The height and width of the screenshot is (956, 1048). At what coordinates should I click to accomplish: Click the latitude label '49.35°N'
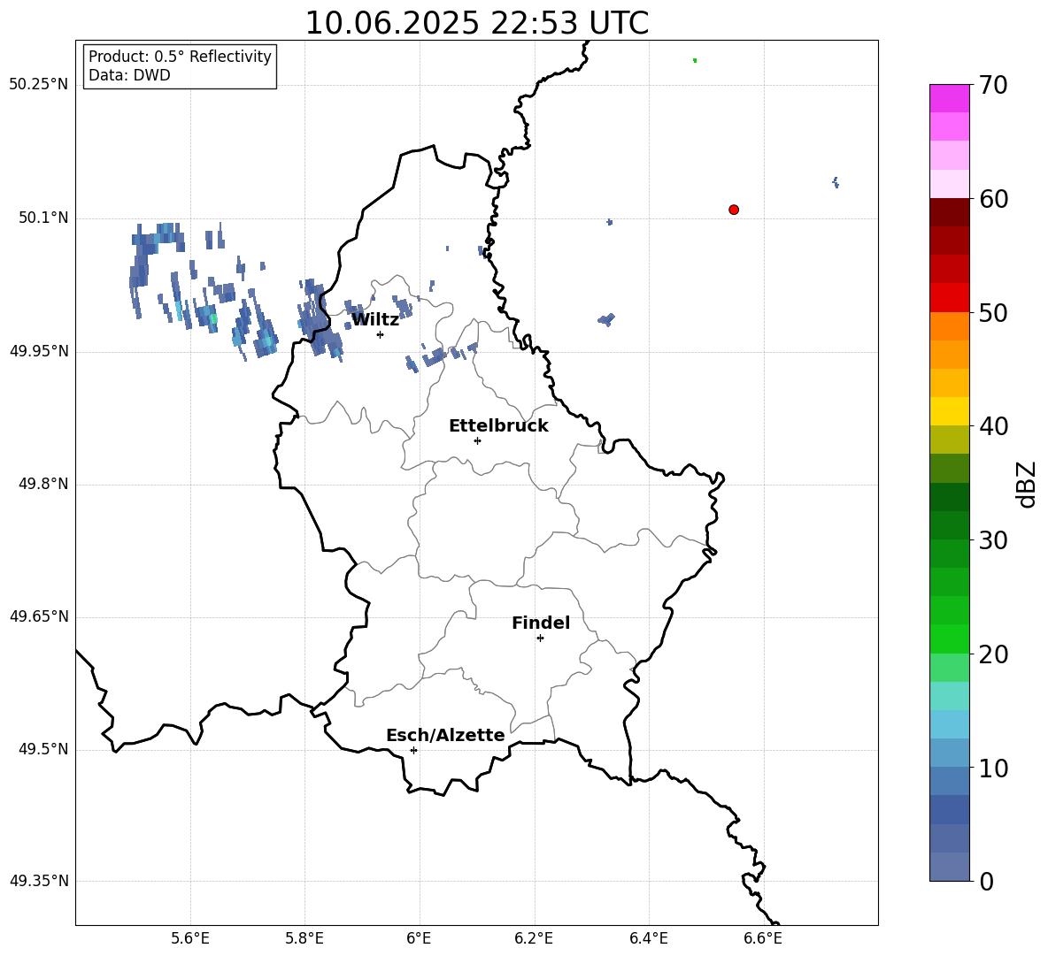pyautogui.click(x=39, y=881)
